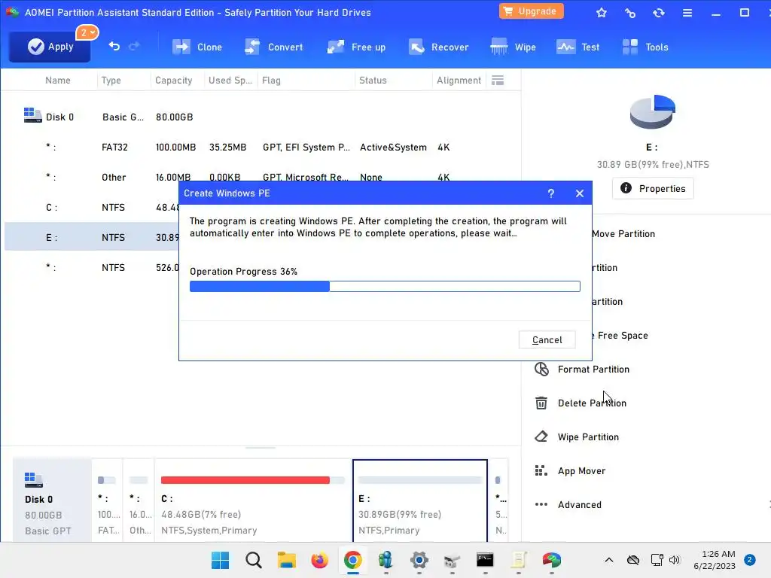Viewport: 771px width, 578px height.
Task: Select the 526MB NTFS partition row
Action: (92, 267)
